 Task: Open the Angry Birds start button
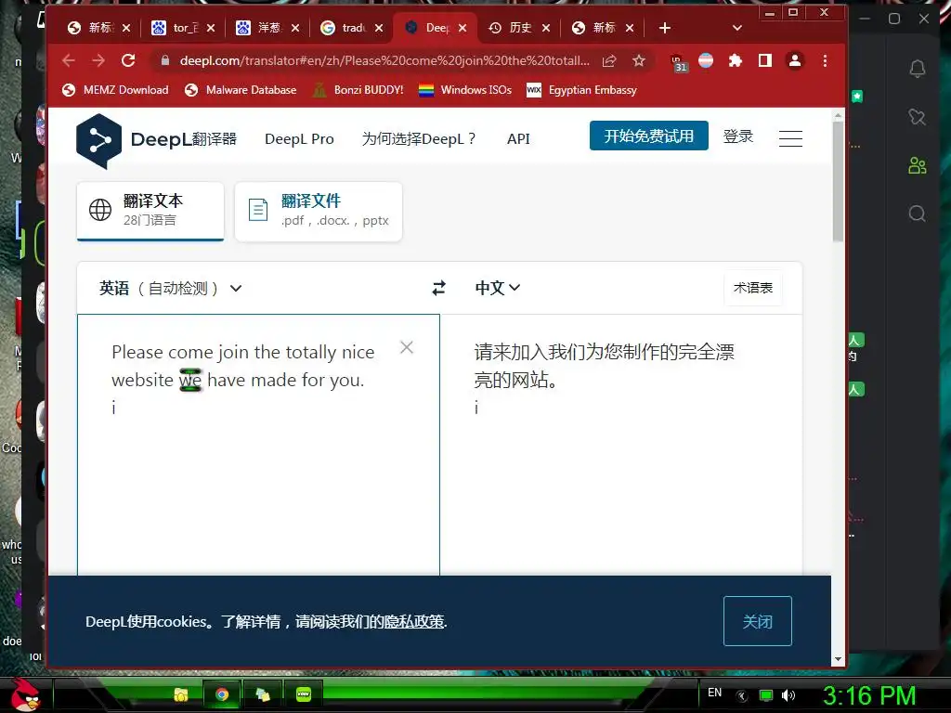(x=25, y=694)
